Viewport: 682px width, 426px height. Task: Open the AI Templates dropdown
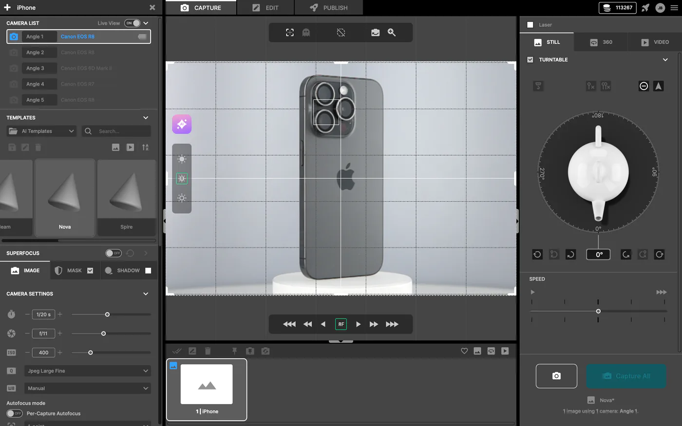[x=41, y=131]
